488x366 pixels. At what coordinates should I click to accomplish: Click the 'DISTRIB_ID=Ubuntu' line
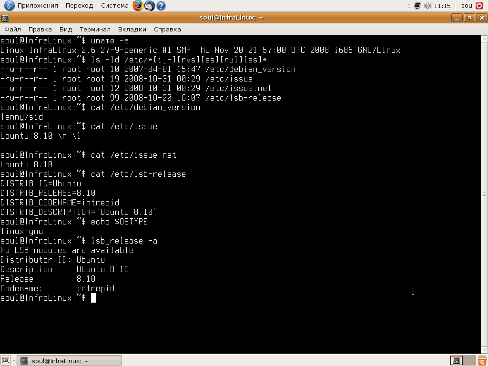41,183
